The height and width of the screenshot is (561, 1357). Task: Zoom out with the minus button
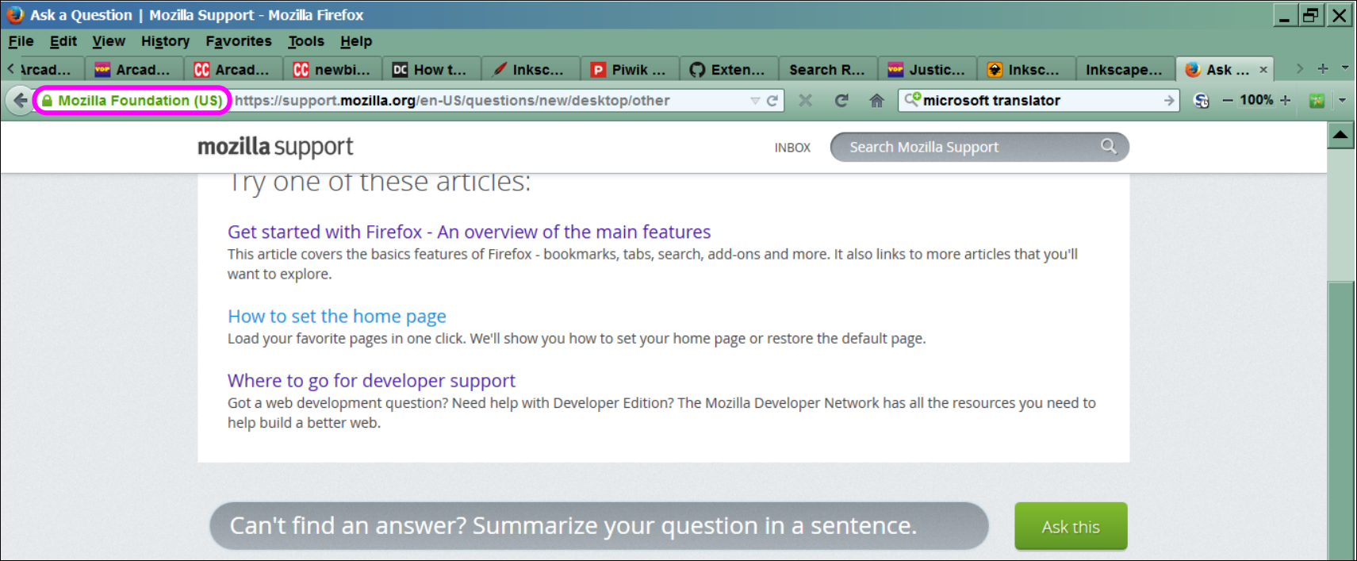tap(1228, 100)
